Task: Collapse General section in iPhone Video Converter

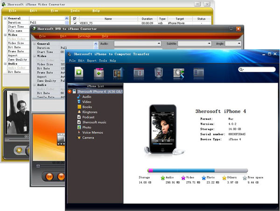Action: (x=5, y=18)
